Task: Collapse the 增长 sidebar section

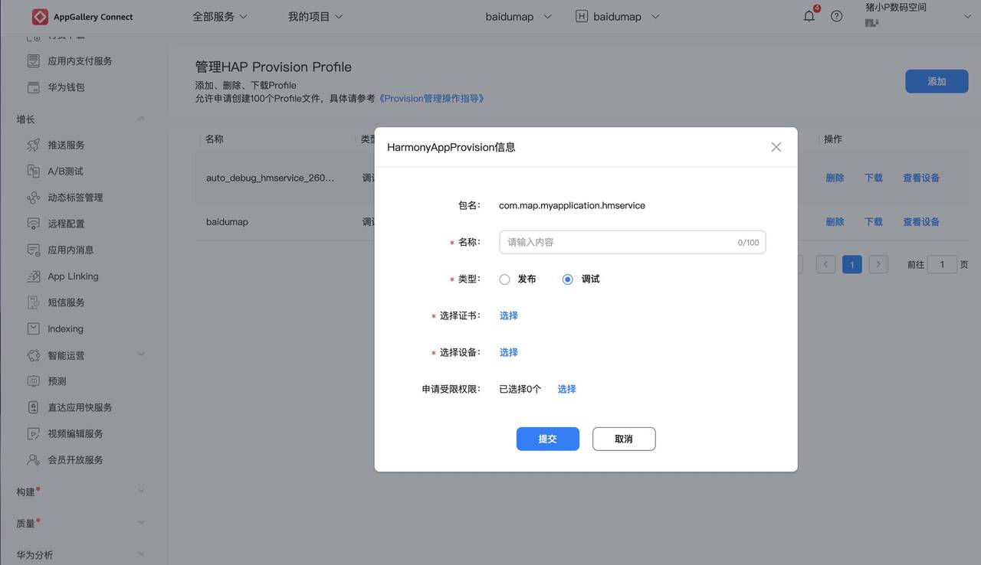Action: click(x=141, y=119)
